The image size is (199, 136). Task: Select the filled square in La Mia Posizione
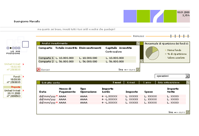point(11,48)
